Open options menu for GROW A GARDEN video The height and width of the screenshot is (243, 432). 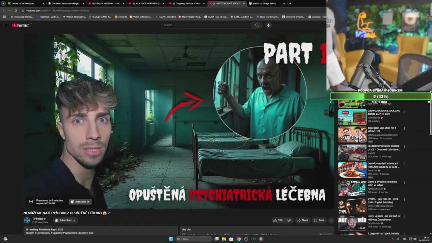click(405, 111)
